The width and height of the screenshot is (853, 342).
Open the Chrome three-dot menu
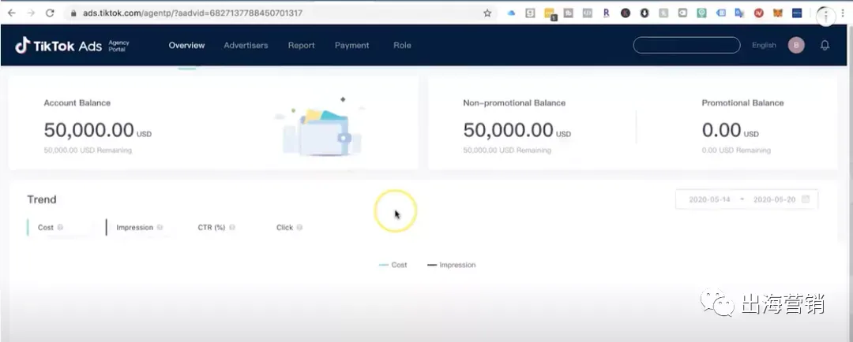(842, 13)
